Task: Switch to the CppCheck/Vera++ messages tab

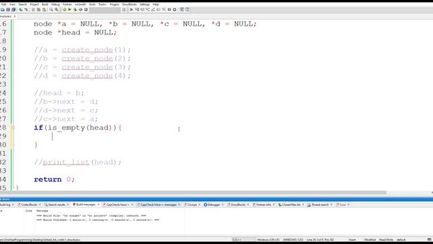Action: (x=158, y=205)
